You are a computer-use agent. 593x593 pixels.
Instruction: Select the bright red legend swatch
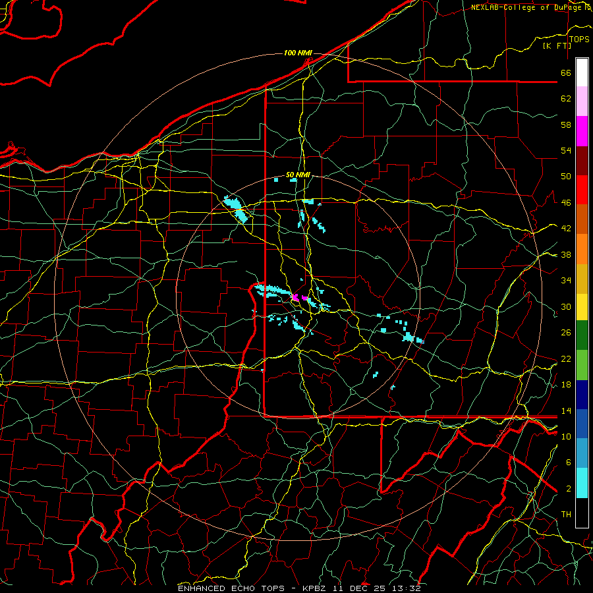[582, 190]
